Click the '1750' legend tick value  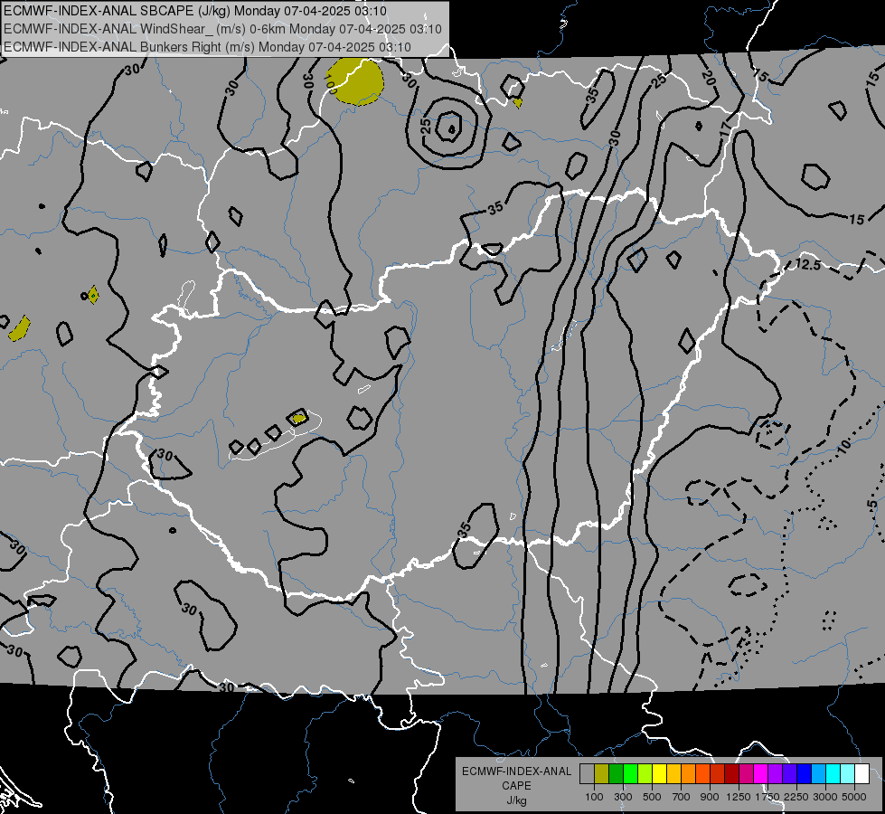point(767,797)
